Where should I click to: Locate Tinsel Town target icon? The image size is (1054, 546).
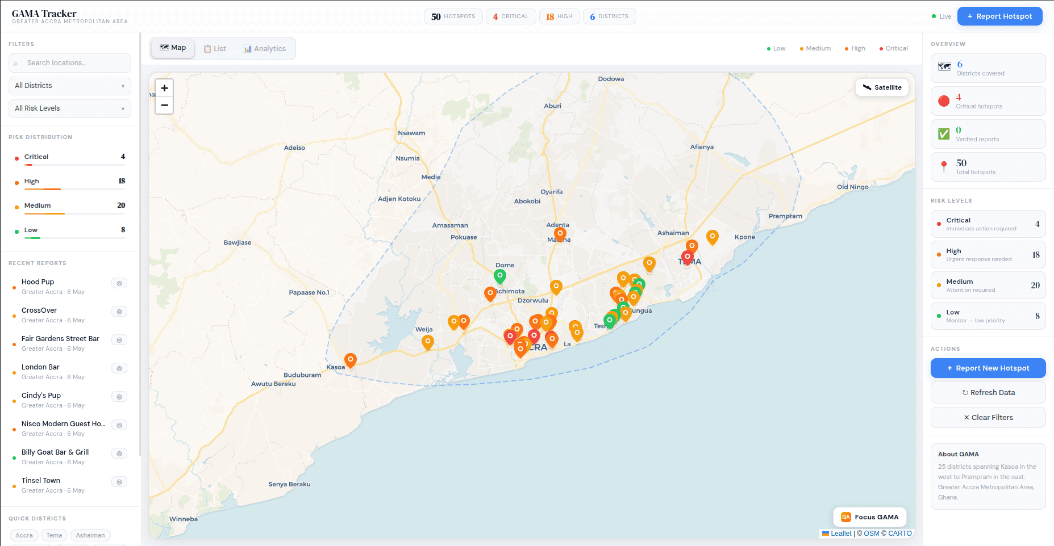(x=119, y=482)
